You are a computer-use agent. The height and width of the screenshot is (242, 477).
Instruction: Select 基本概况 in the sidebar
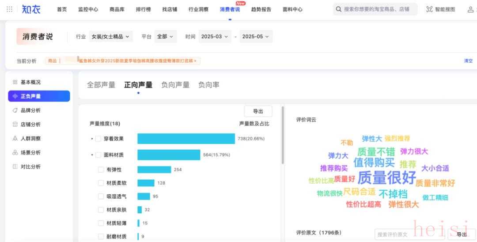coord(30,82)
